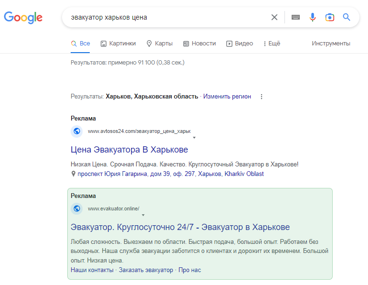Open three-dot menu beside Изменить регион

point(262,97)
